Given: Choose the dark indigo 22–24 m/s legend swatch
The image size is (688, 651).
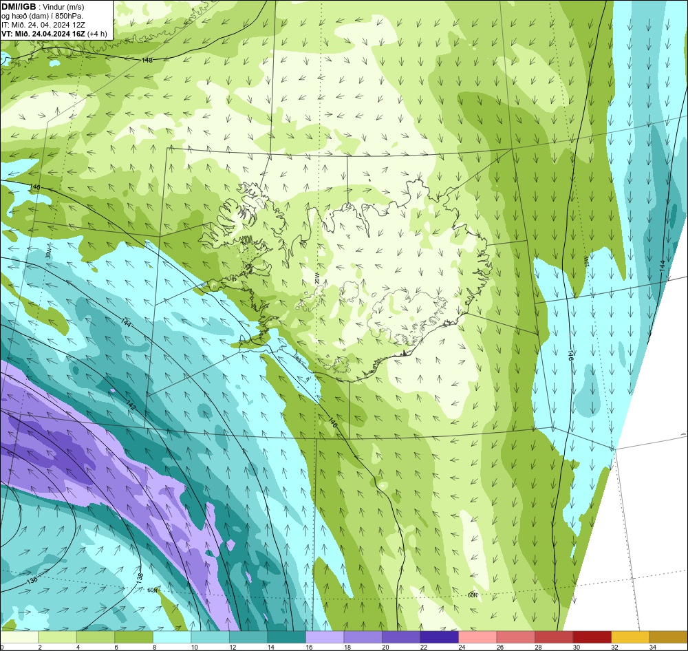Looking at the screenshot, I should point(439,637).
